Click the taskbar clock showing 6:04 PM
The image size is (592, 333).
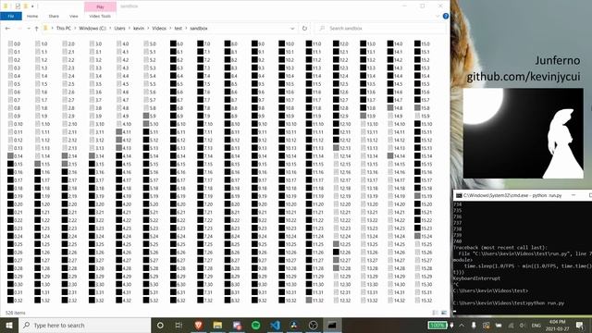click(x=557, y=325)
